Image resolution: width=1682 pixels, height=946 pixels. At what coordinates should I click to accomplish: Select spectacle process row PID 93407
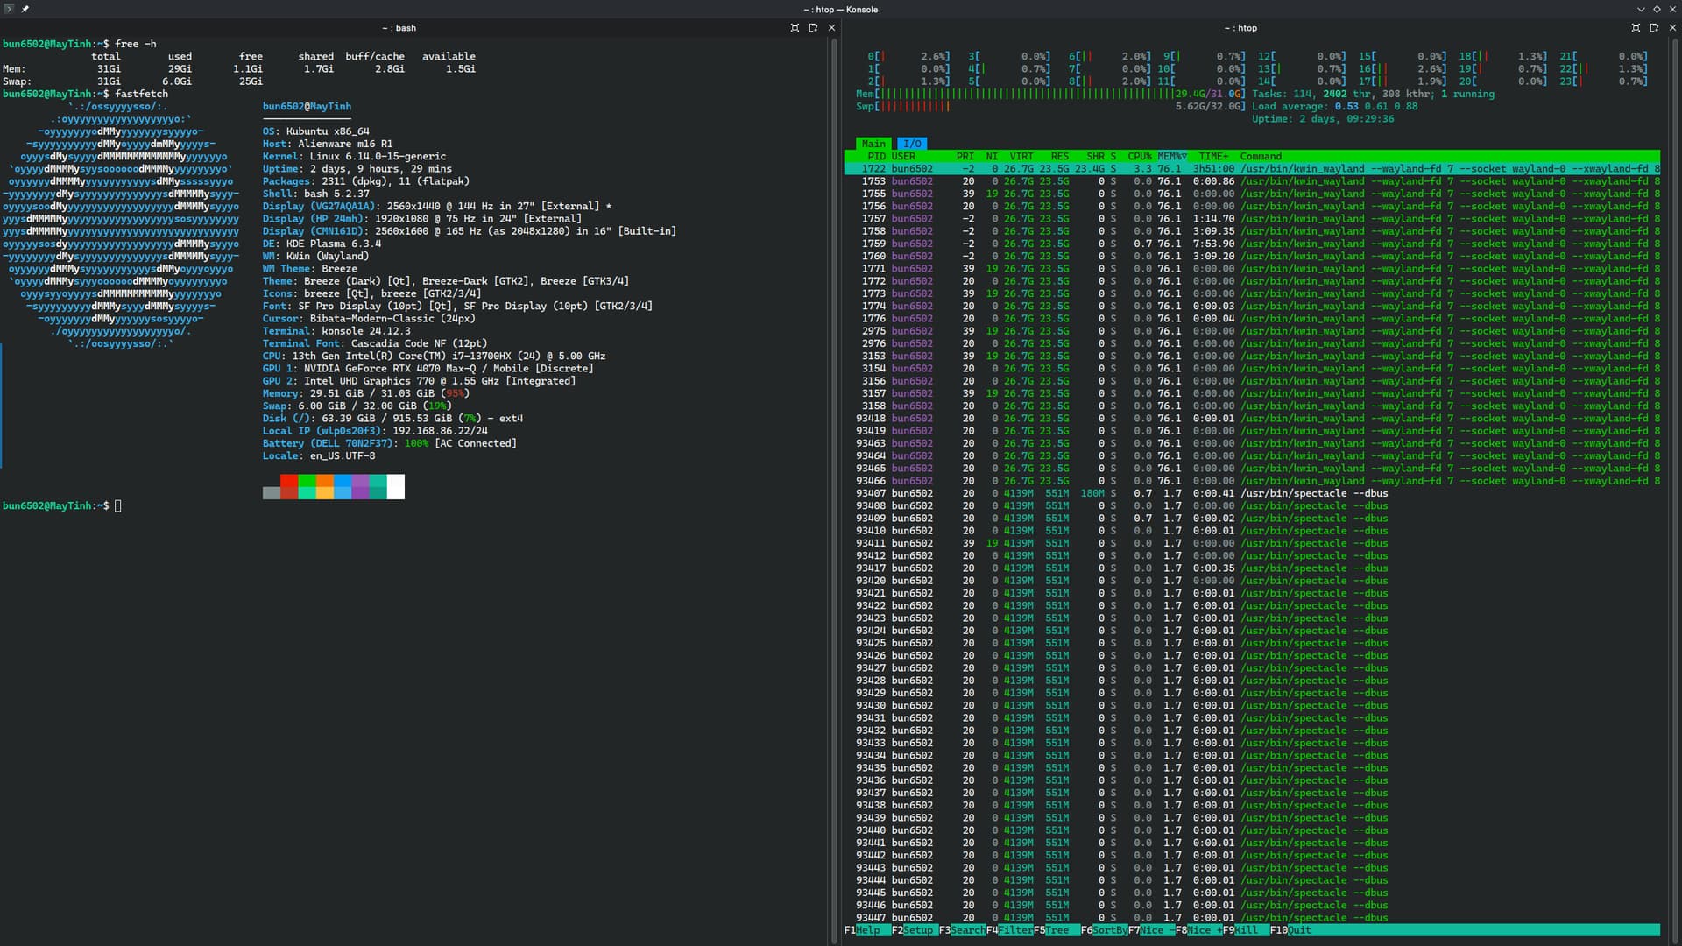[x=1252, y=493]
